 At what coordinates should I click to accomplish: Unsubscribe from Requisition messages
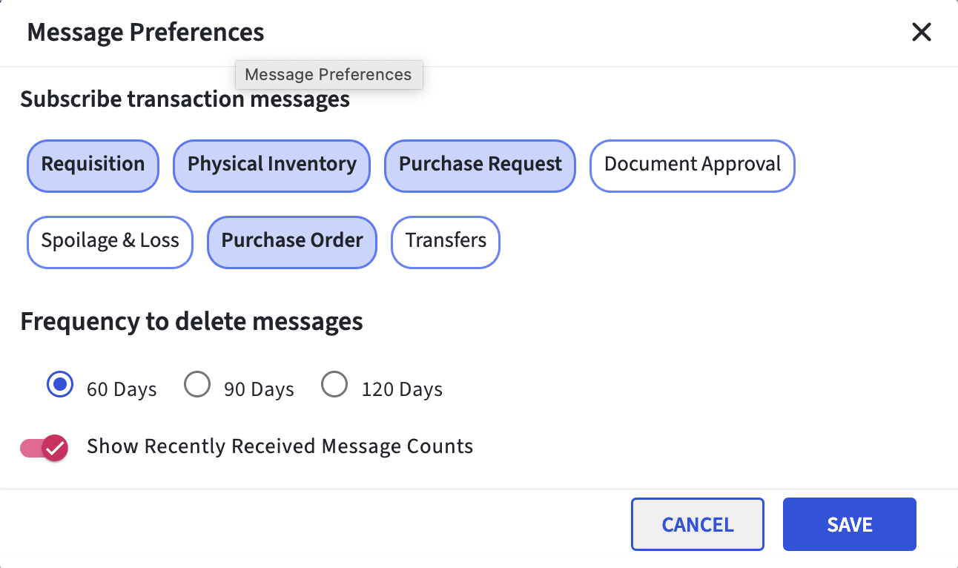93,165
